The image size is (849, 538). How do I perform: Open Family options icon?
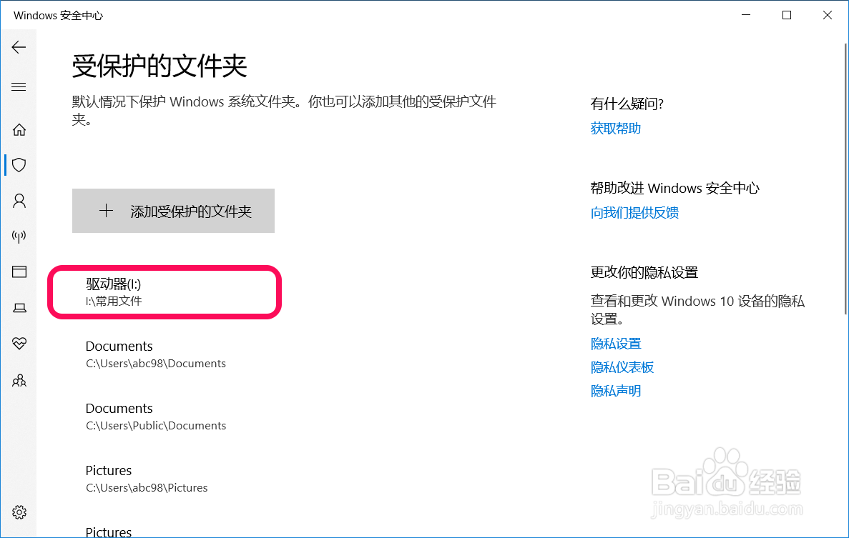pos(19,381)
